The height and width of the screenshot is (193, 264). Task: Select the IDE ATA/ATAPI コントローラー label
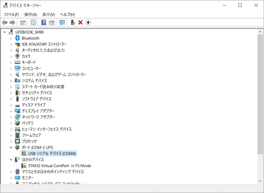[44, 44]
